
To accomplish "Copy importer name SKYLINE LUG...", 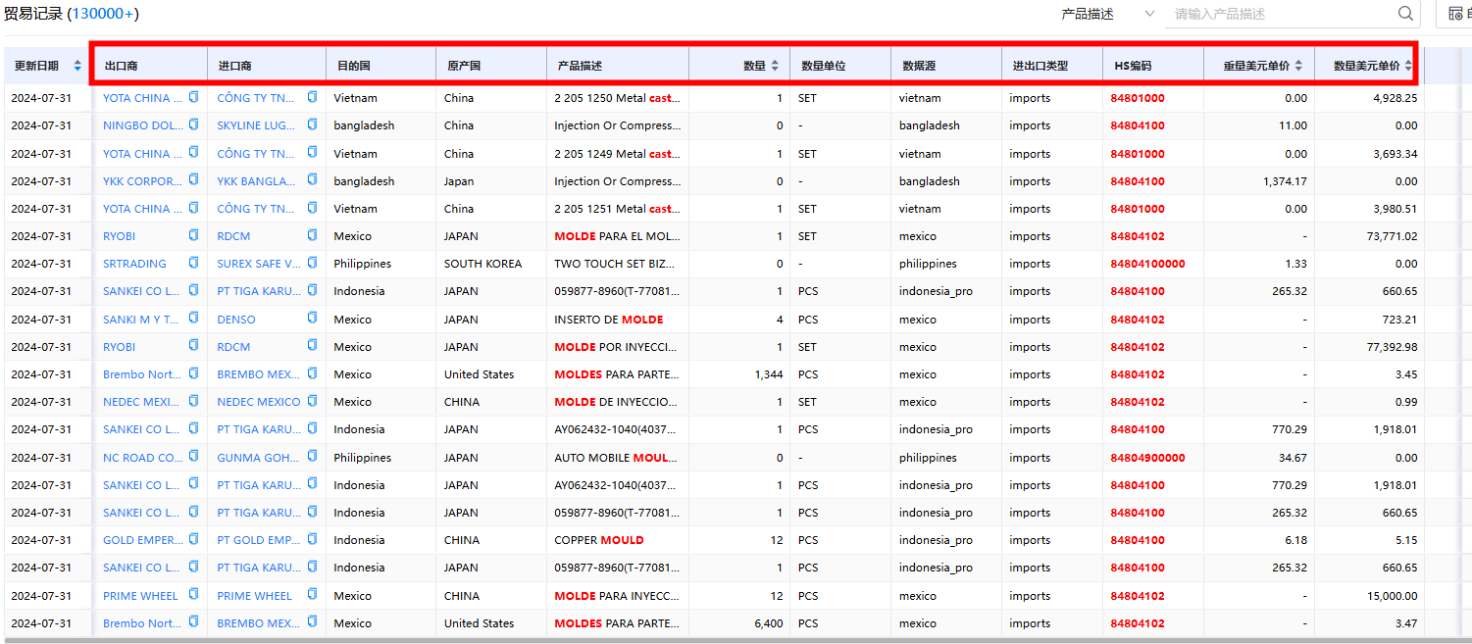I will [312, 124].
